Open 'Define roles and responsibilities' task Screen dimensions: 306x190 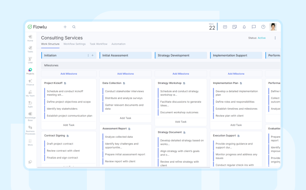point(235,102)
